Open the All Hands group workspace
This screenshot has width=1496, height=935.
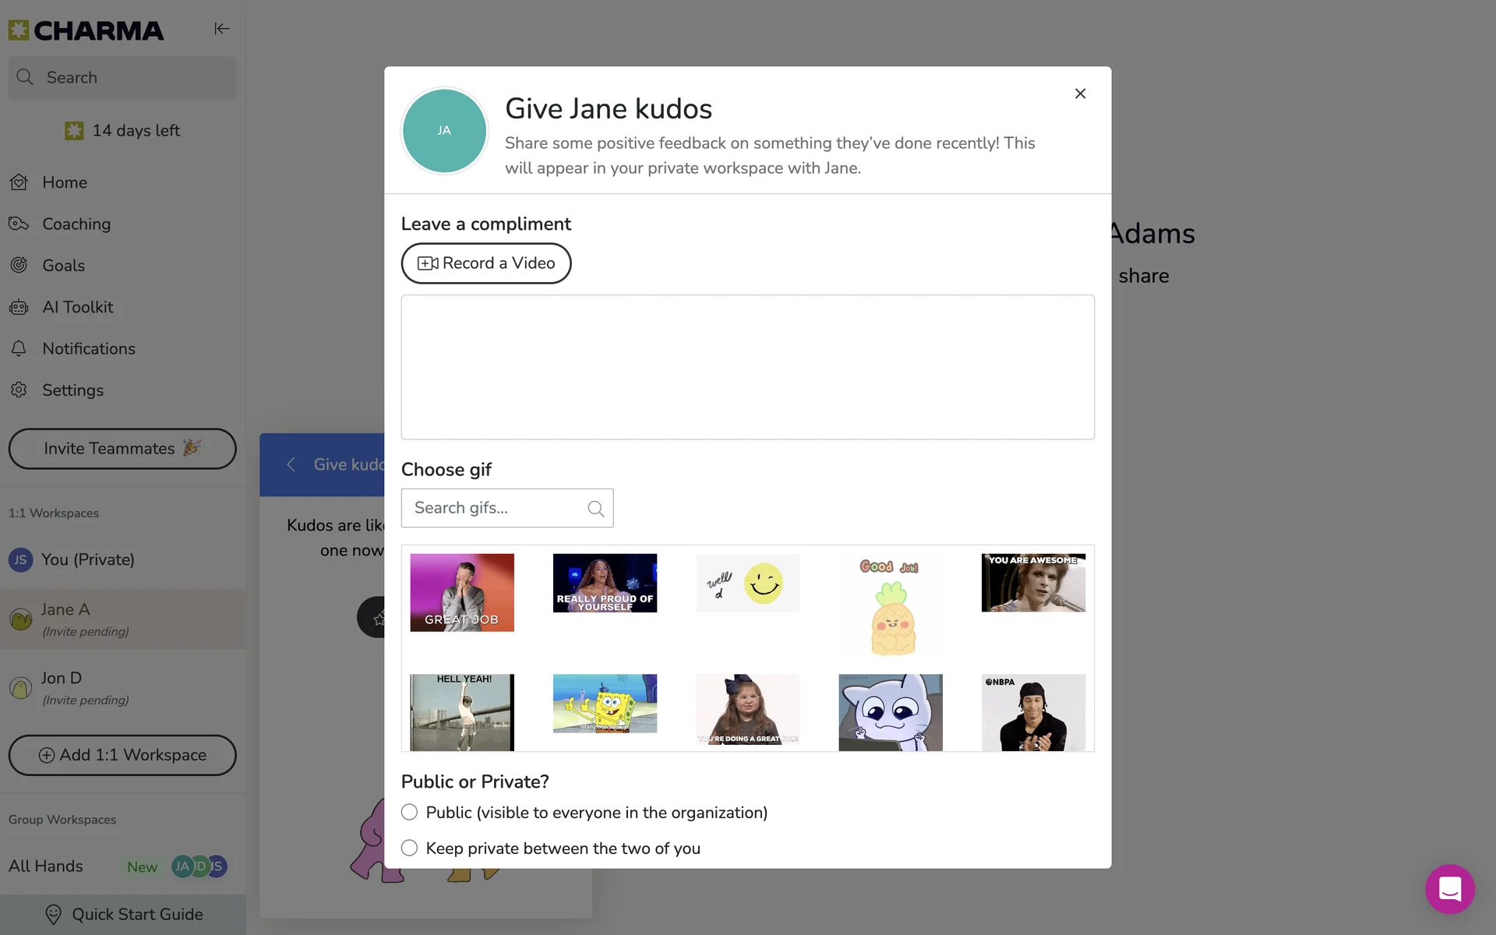[46, 866]
